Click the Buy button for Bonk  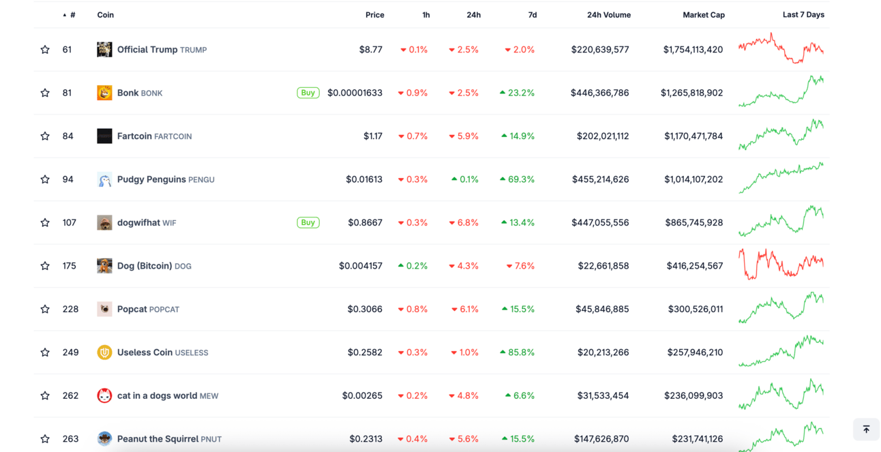pyautogui.click(x=308, y=93)
